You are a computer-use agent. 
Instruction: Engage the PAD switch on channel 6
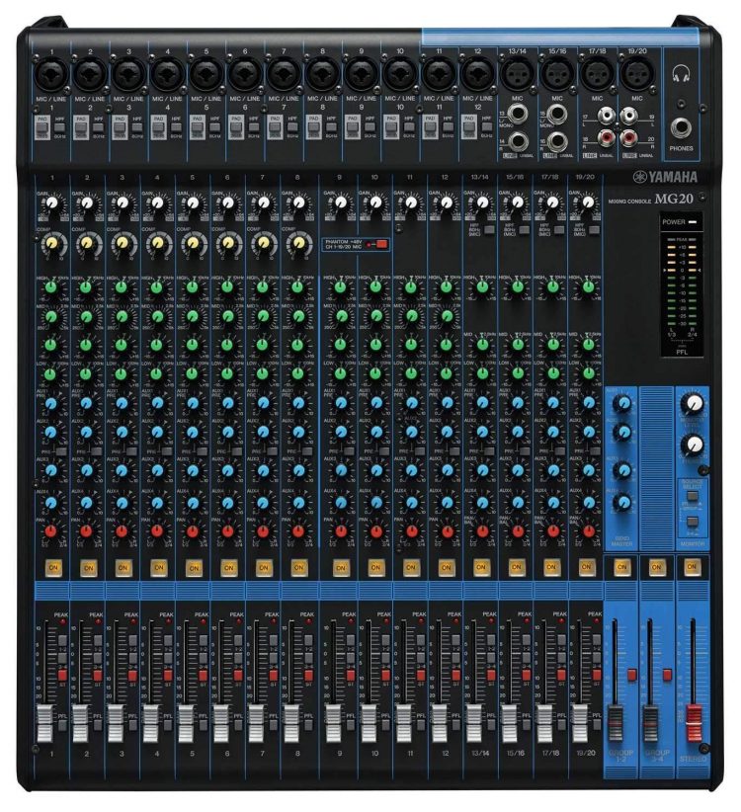click(235, 127)
